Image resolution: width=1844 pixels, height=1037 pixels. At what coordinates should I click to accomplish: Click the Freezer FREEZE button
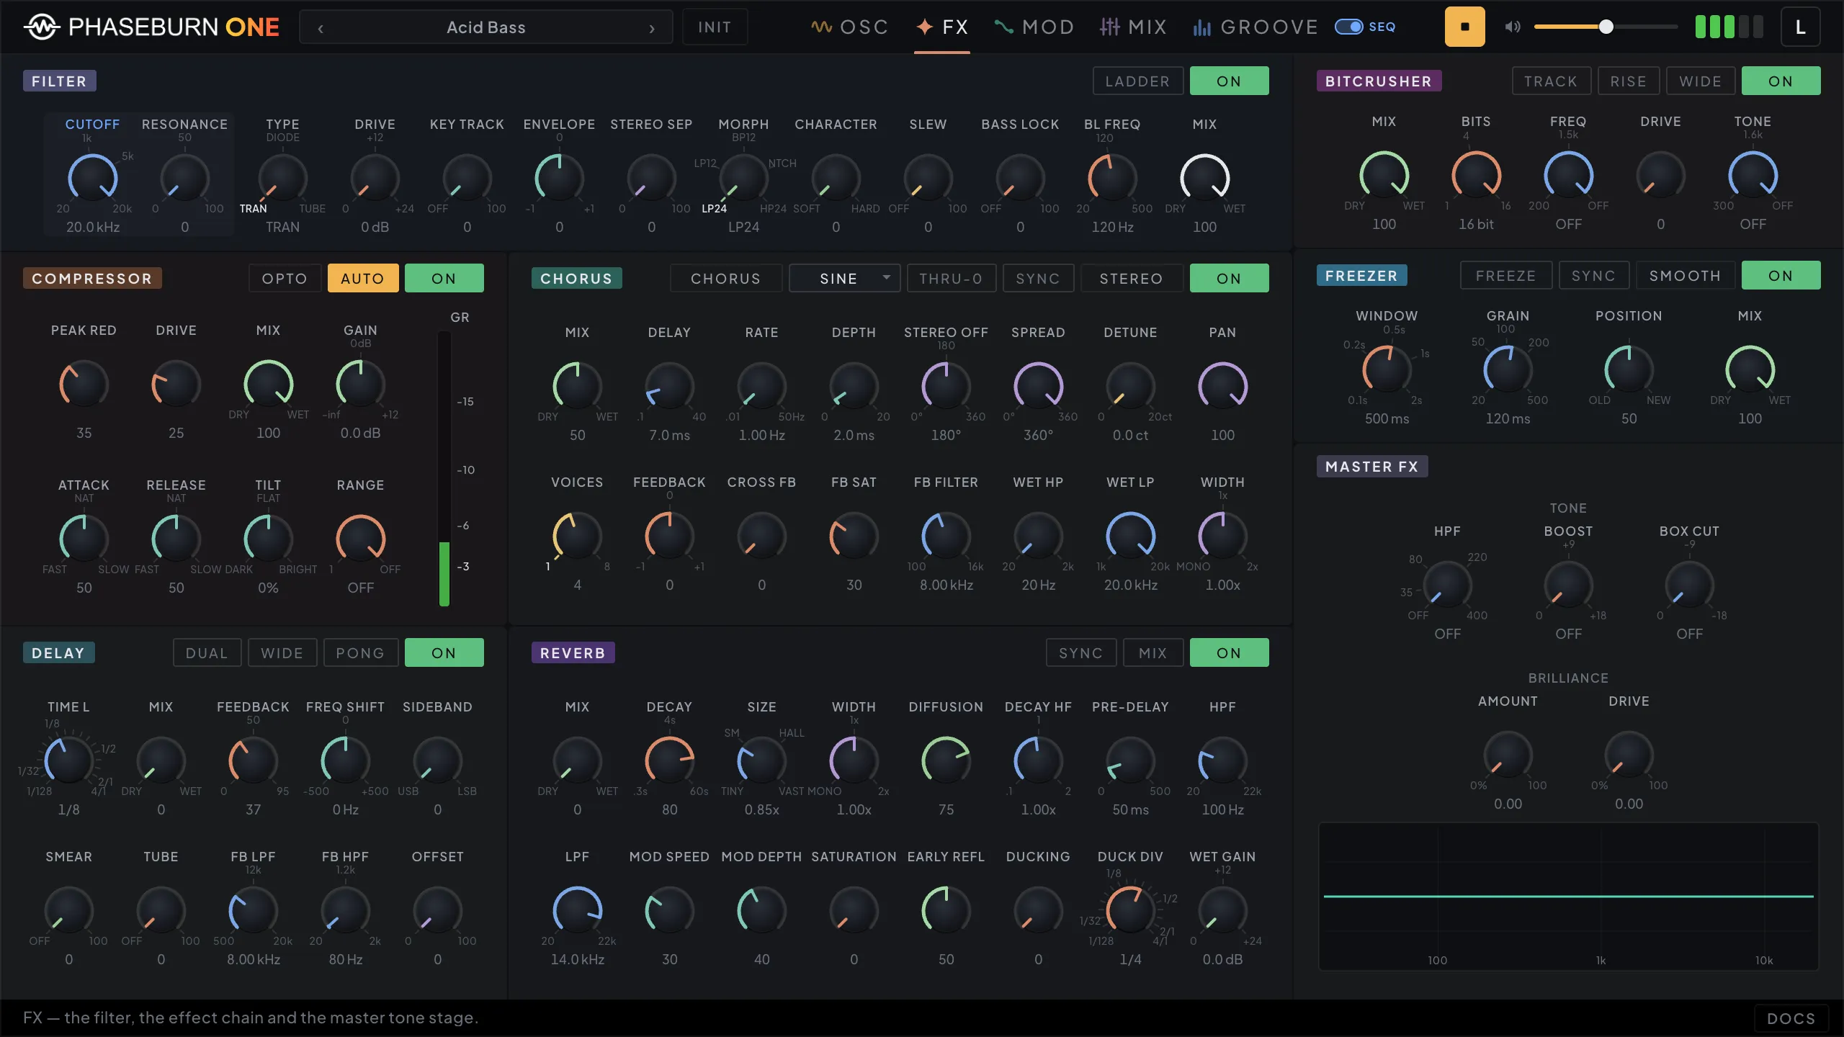click(x=1506, y=276)
